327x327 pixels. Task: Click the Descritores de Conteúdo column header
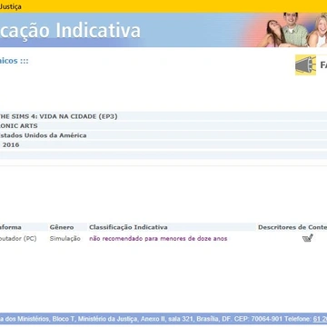[x=292, y=227]
